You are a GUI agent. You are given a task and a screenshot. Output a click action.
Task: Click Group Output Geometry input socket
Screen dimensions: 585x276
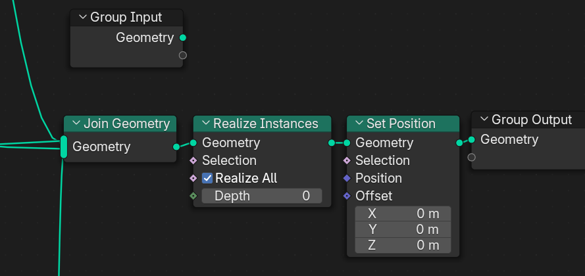471,139
